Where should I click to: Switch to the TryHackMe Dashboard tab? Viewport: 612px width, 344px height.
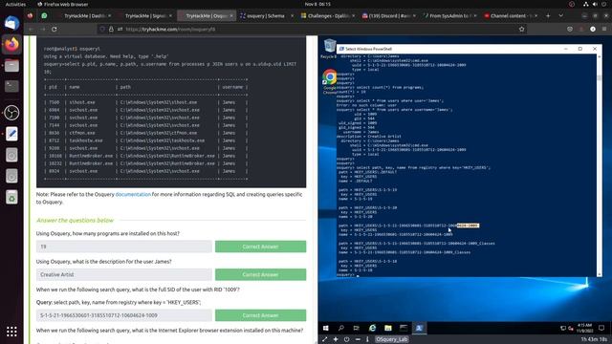click(84, 16)
